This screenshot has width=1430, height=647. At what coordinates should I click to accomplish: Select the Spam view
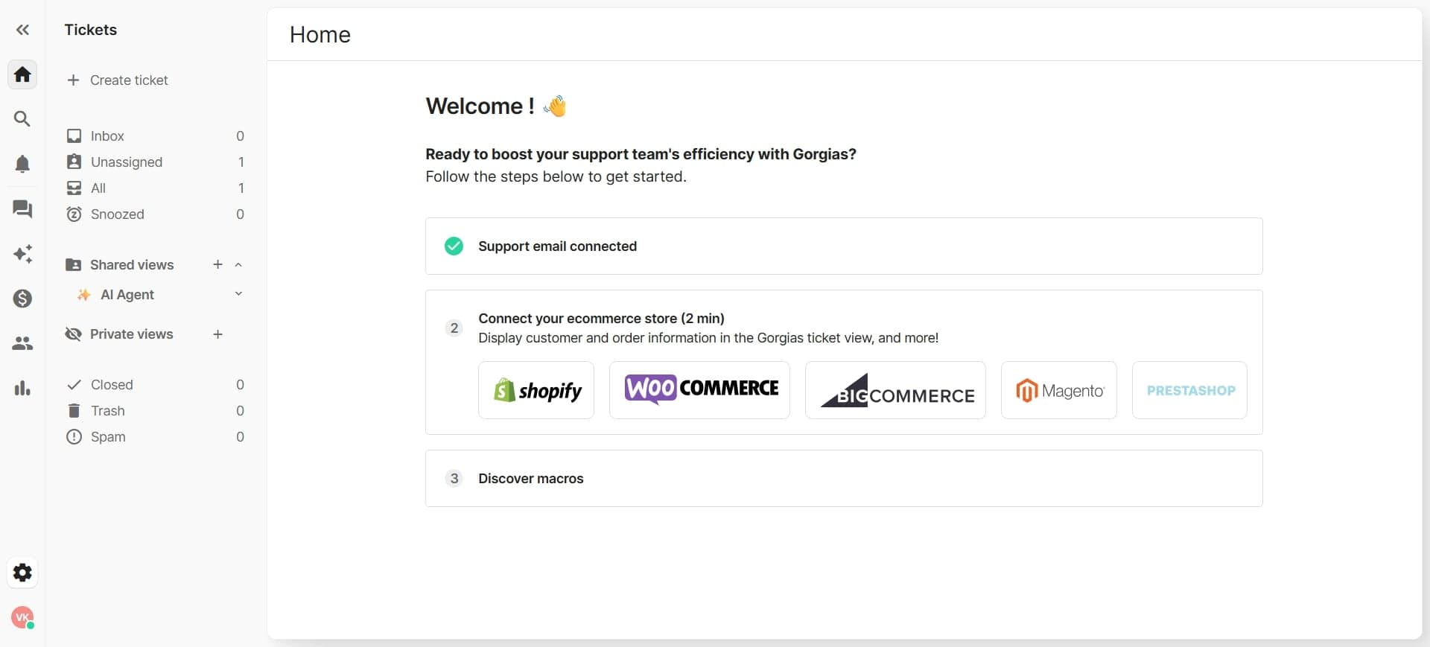[108, 437]
